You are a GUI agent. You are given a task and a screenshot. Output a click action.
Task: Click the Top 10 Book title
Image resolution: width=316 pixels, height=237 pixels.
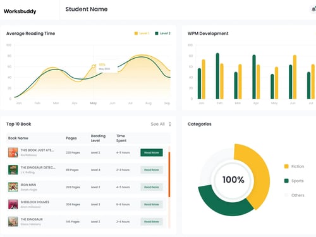tap(19, 124)
